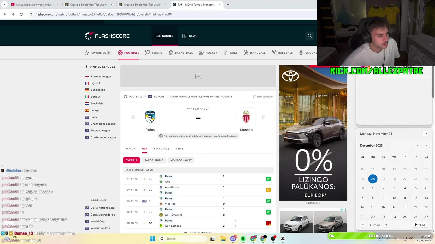Click Champions League round 5 breadcrumb
This screenshot has width=435, height=244.
click(201, 97)
